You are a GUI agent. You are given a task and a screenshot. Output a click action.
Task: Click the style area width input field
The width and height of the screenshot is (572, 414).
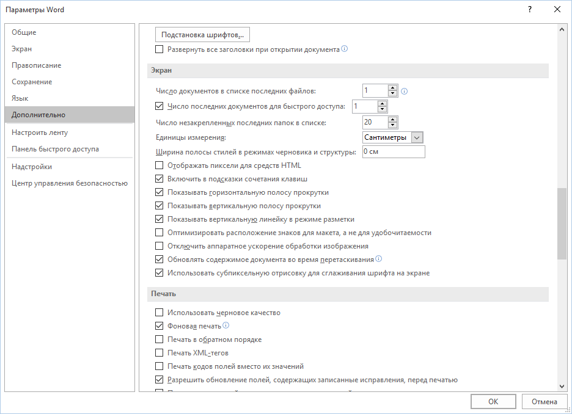tap(393, 151)
